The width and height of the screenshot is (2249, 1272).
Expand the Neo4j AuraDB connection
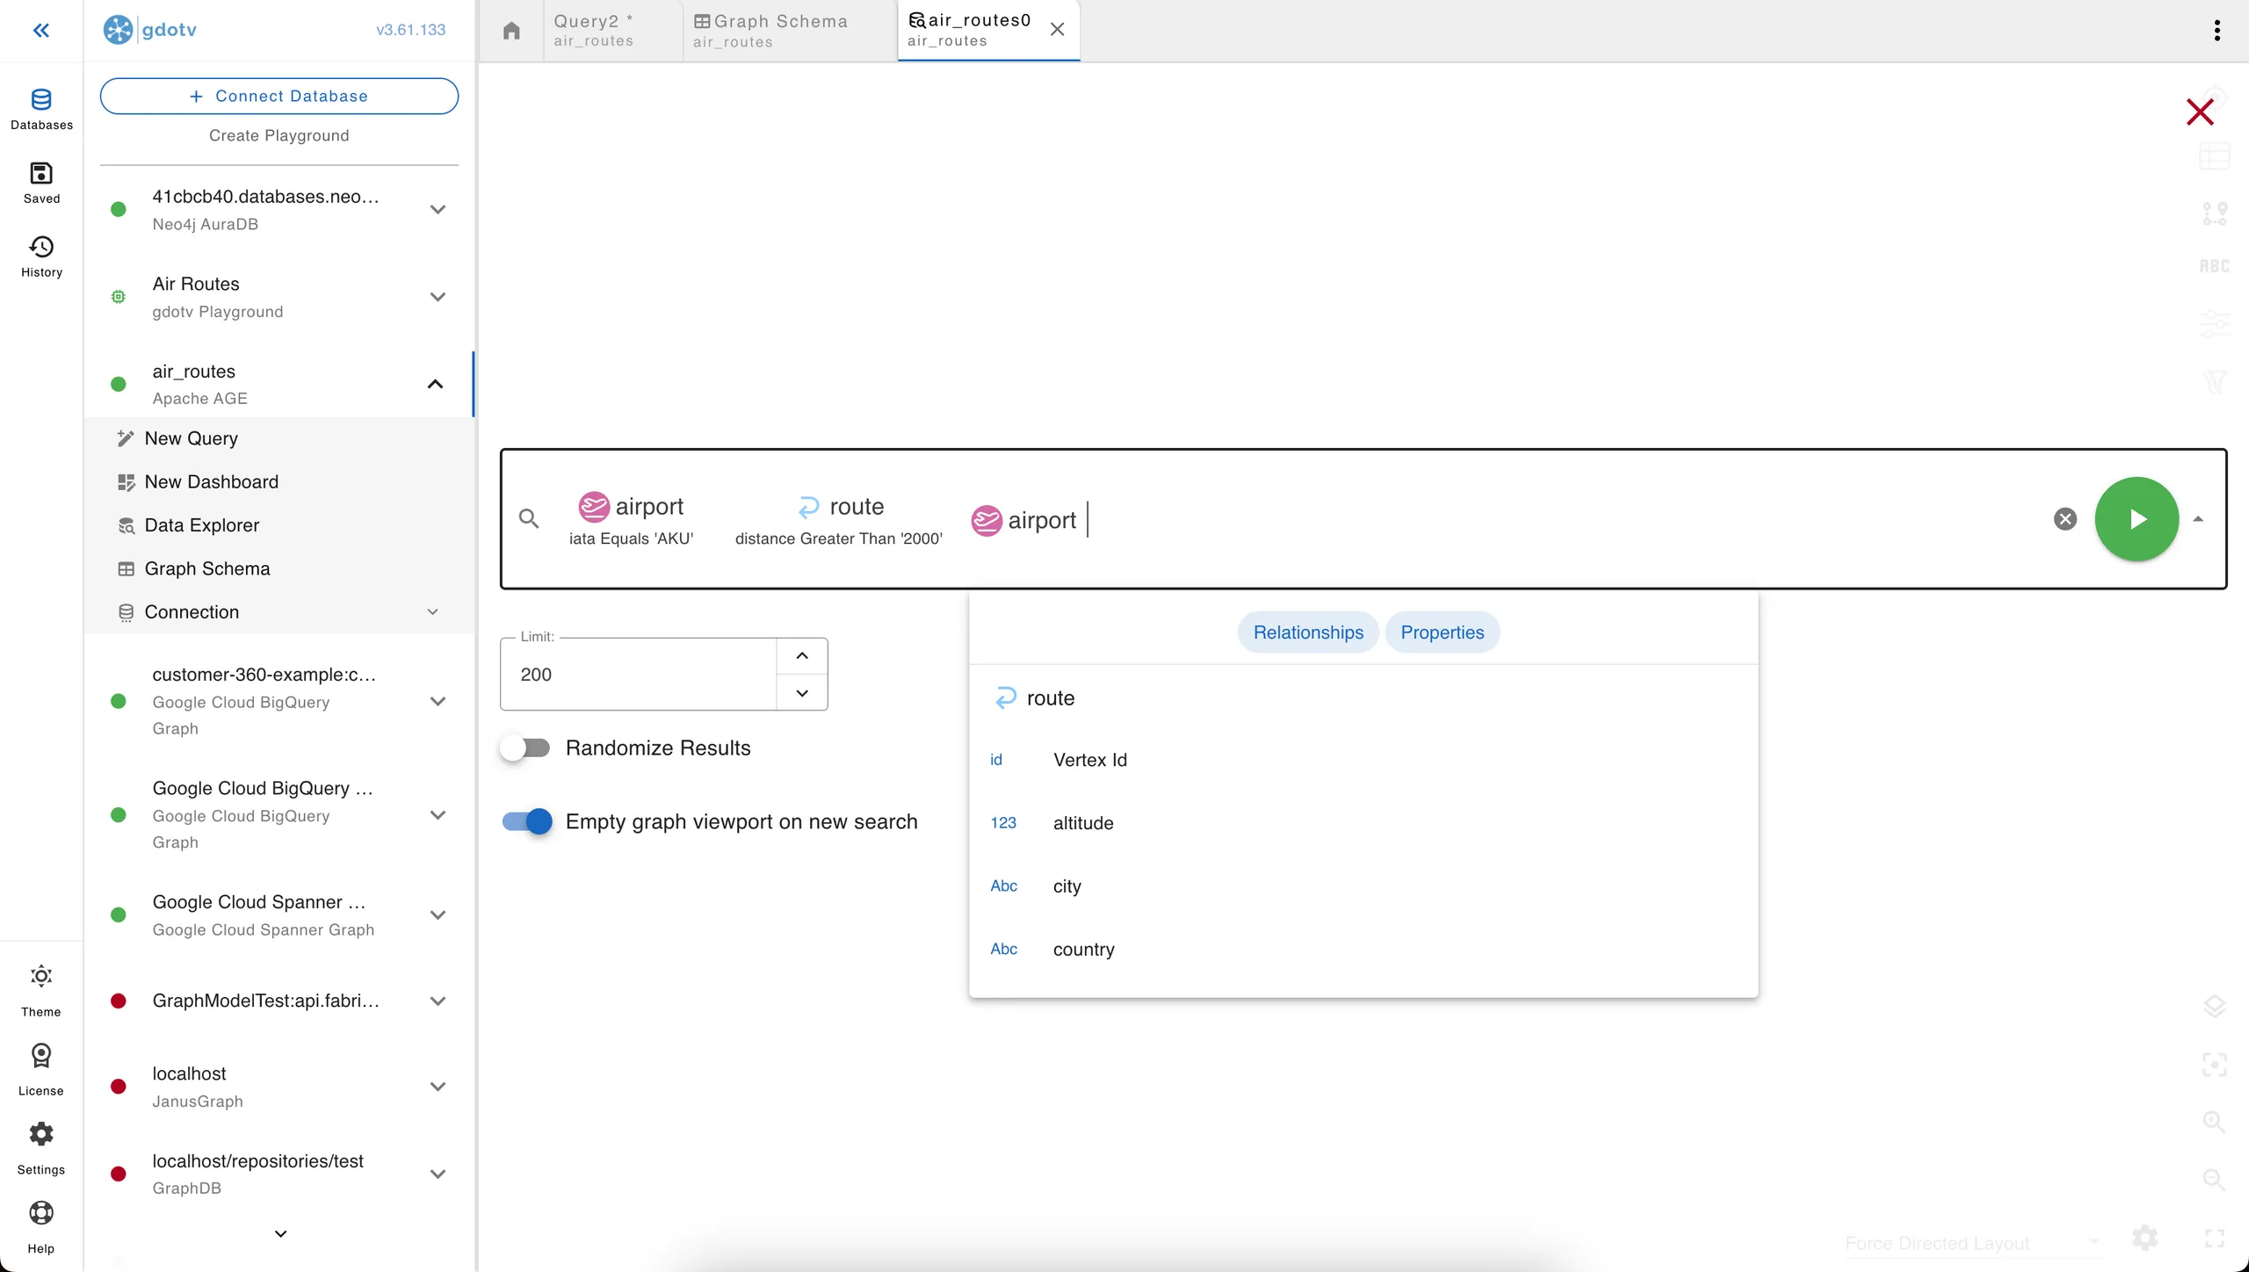438,209
